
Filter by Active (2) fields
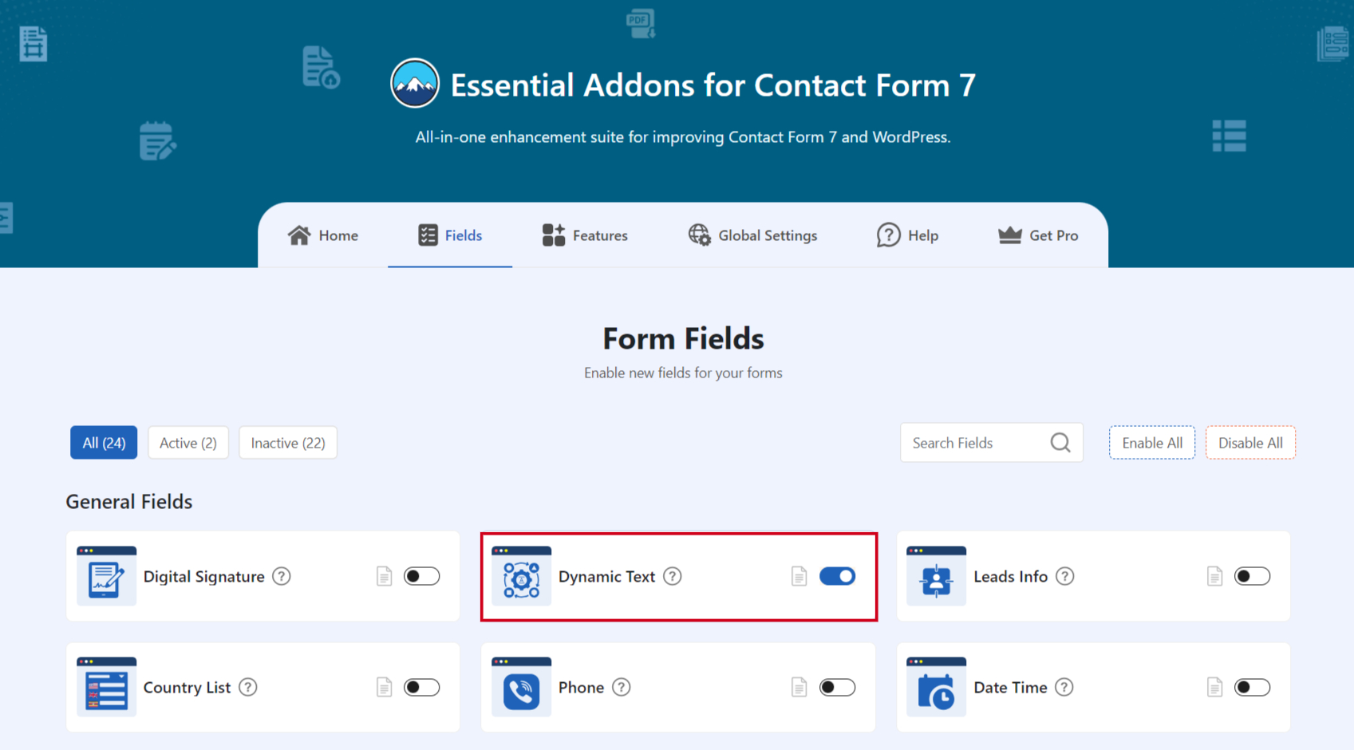(188, 443)
